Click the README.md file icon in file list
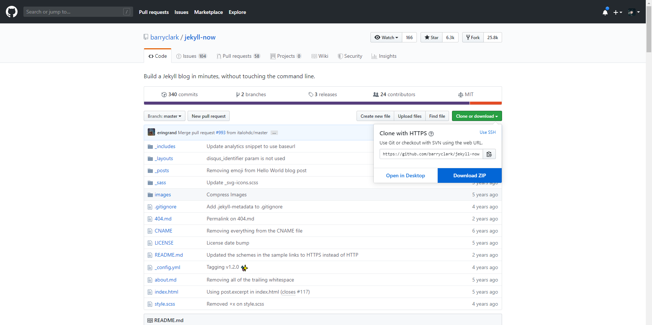The image size is (652, 325). click(x=150, y=255)
